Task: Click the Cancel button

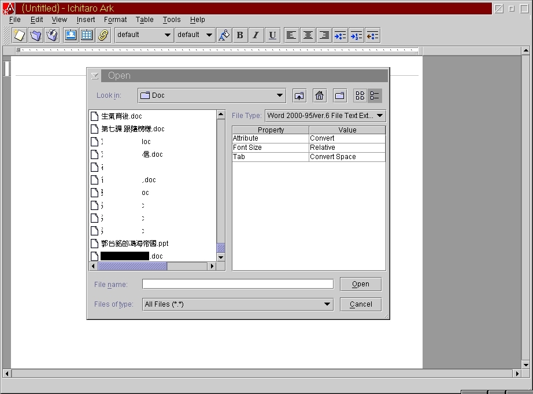Action: pyautogui.click(x=361, y=304)
